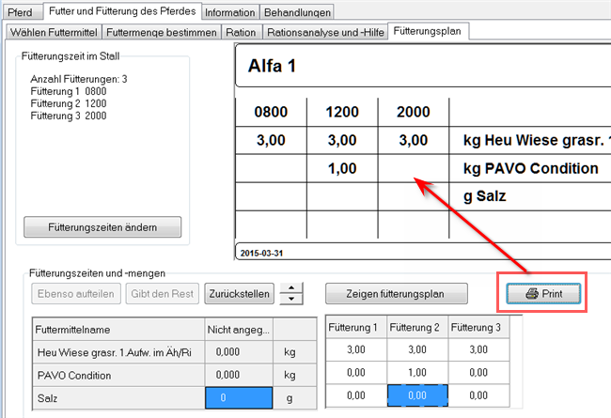
Task: Click the 2000 time in feeding plan preview
Action: point(414,112)
